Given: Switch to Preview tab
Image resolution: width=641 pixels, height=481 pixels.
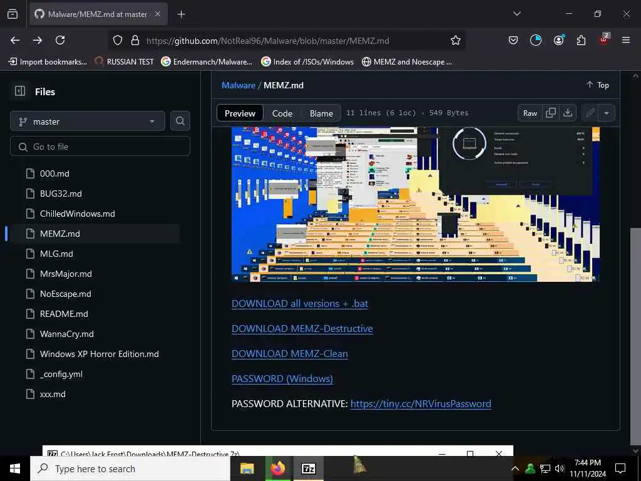Looking at the screenshot, I should [240, 113].
